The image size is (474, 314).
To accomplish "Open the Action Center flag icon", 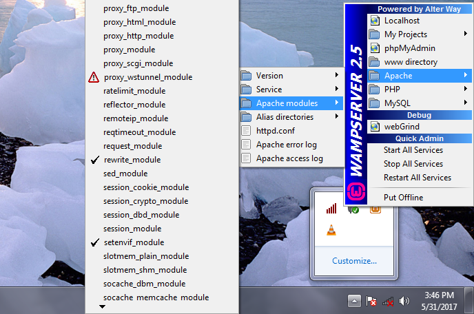I will 371,301.
